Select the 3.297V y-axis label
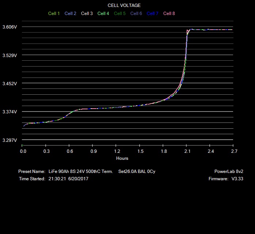 9,140
